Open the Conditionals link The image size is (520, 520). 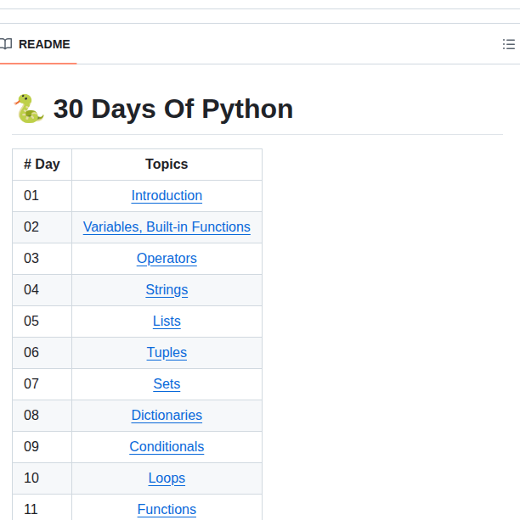pyautogui.click(x=167, y=447)
